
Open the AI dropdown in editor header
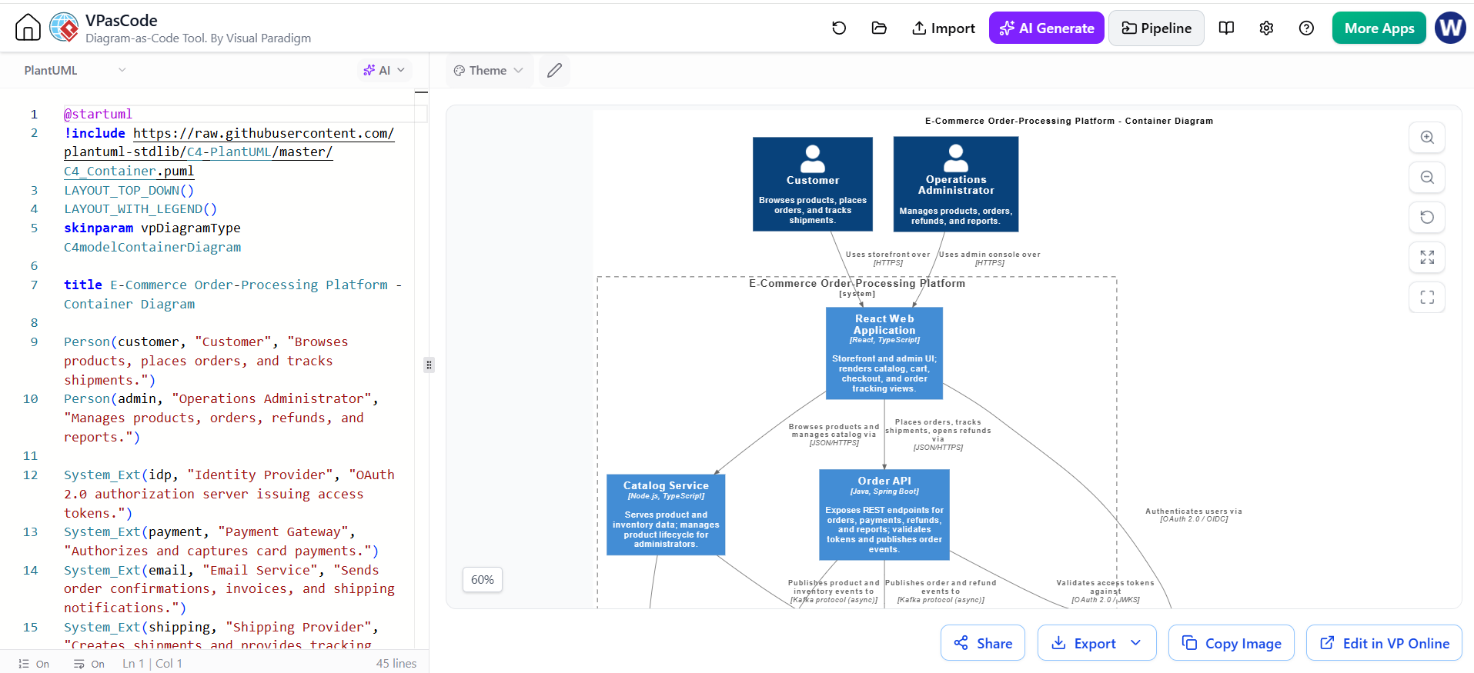384,71
